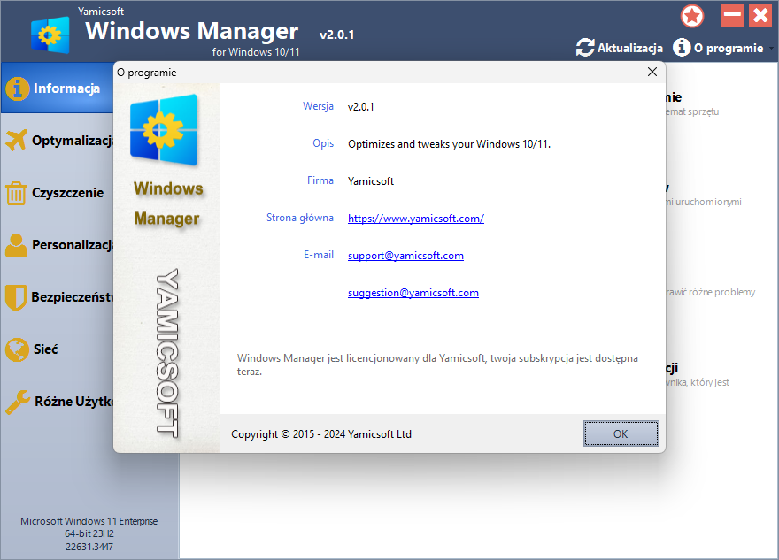Screen dimensions: 779x560
Task: Click the Yamicsoft company name value
Action: (371, 181)
